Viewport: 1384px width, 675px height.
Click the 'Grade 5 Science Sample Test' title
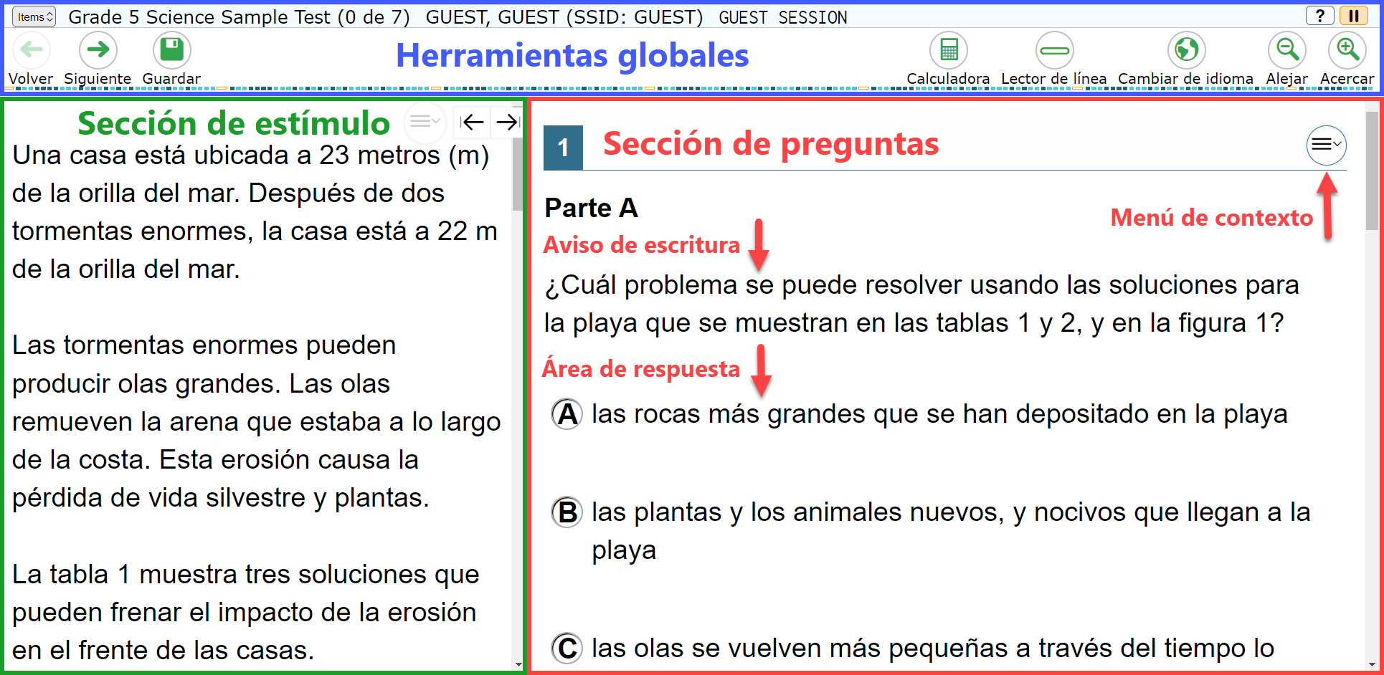199,17
